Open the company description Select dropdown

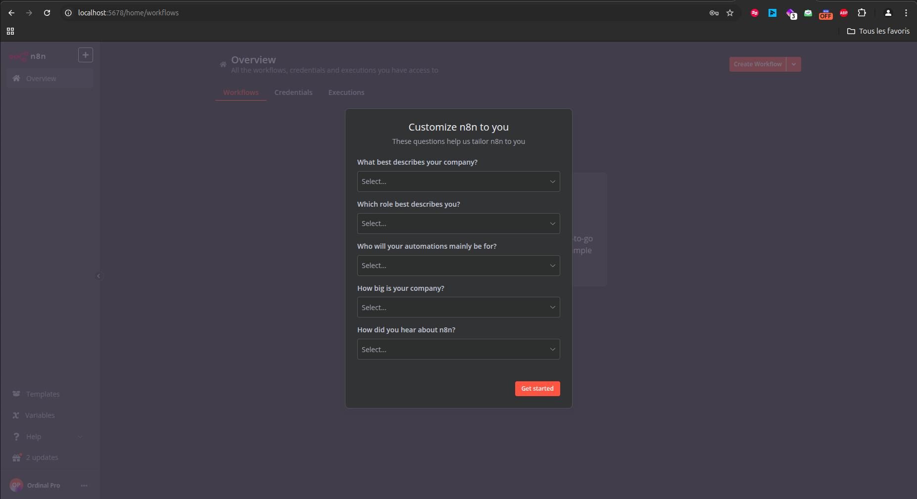click(458, 181)
